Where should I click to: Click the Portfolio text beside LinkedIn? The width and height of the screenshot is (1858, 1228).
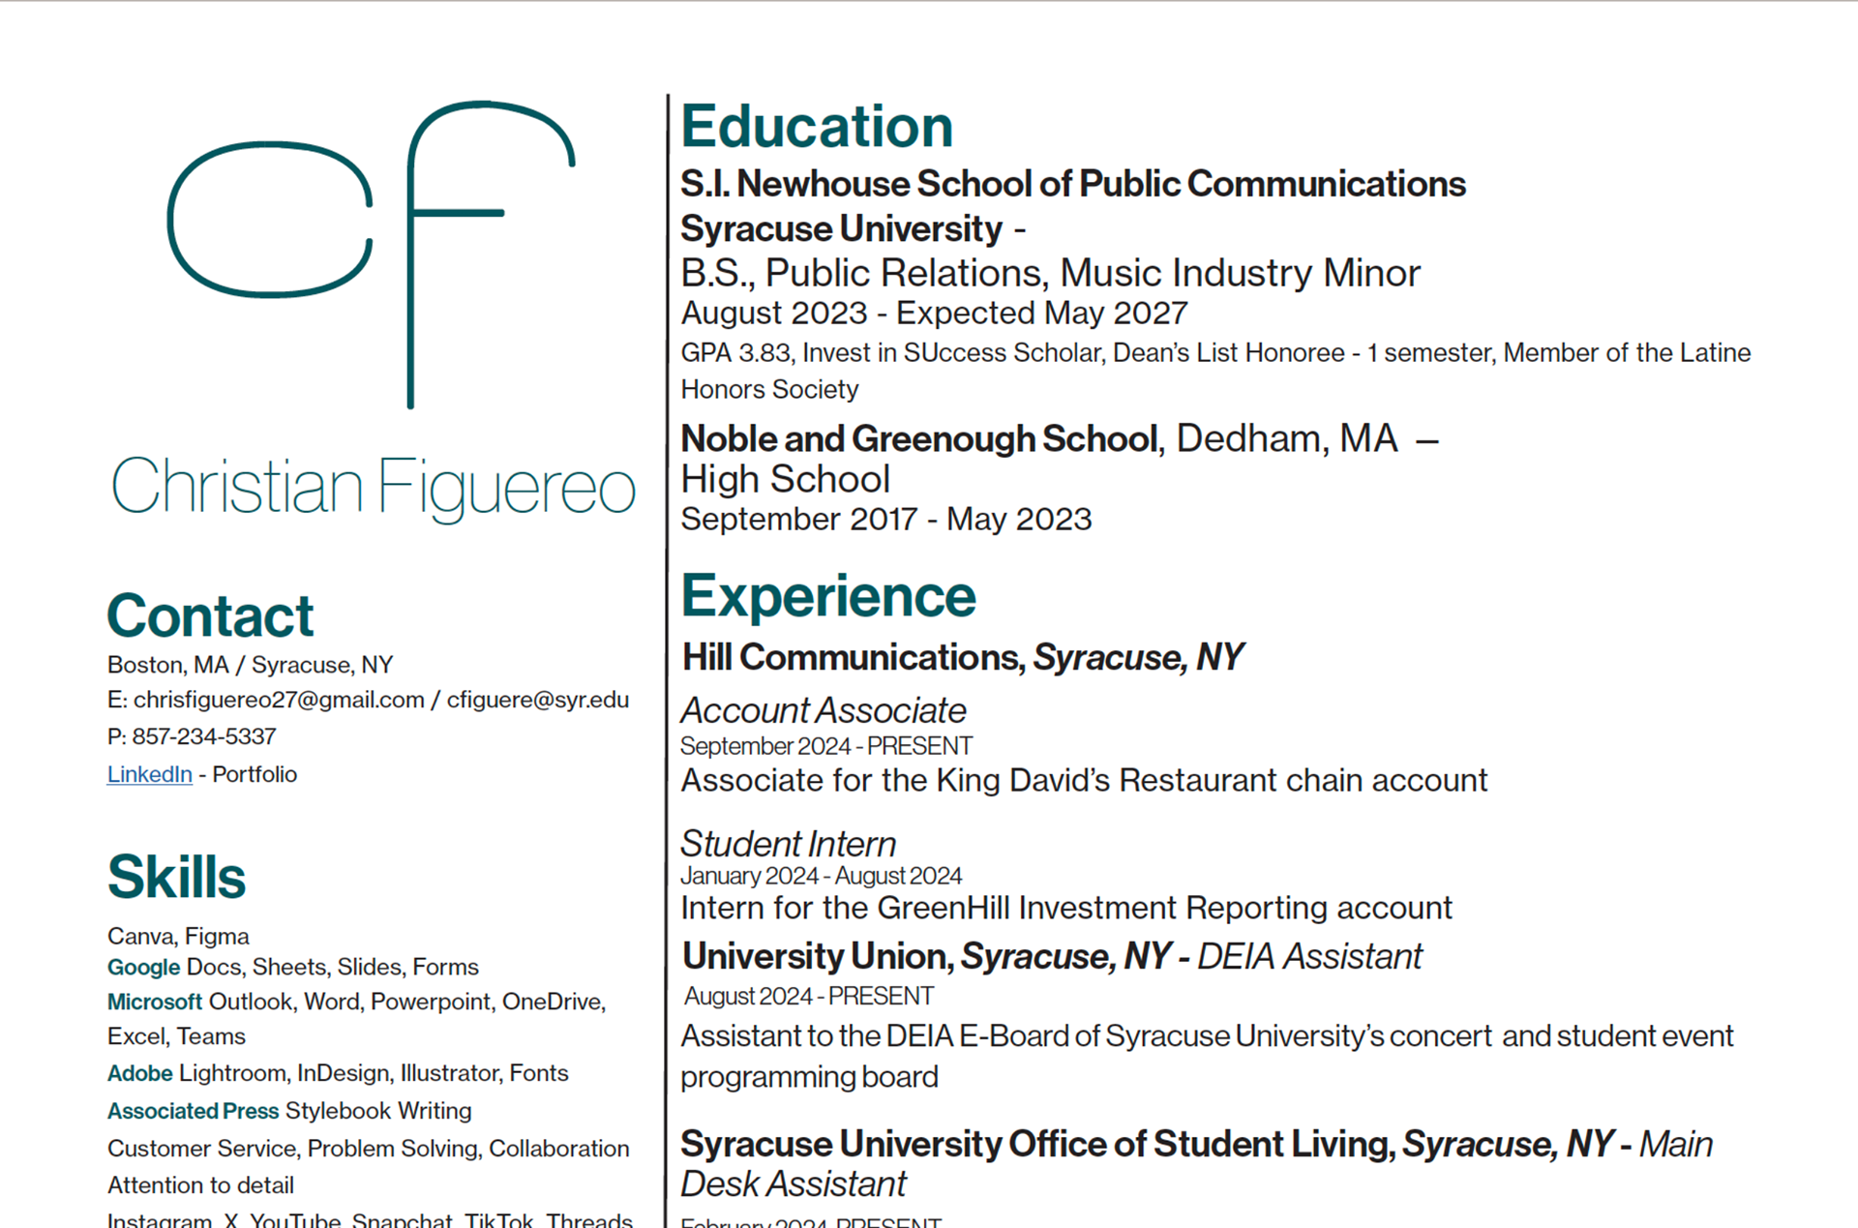[255, 774]
